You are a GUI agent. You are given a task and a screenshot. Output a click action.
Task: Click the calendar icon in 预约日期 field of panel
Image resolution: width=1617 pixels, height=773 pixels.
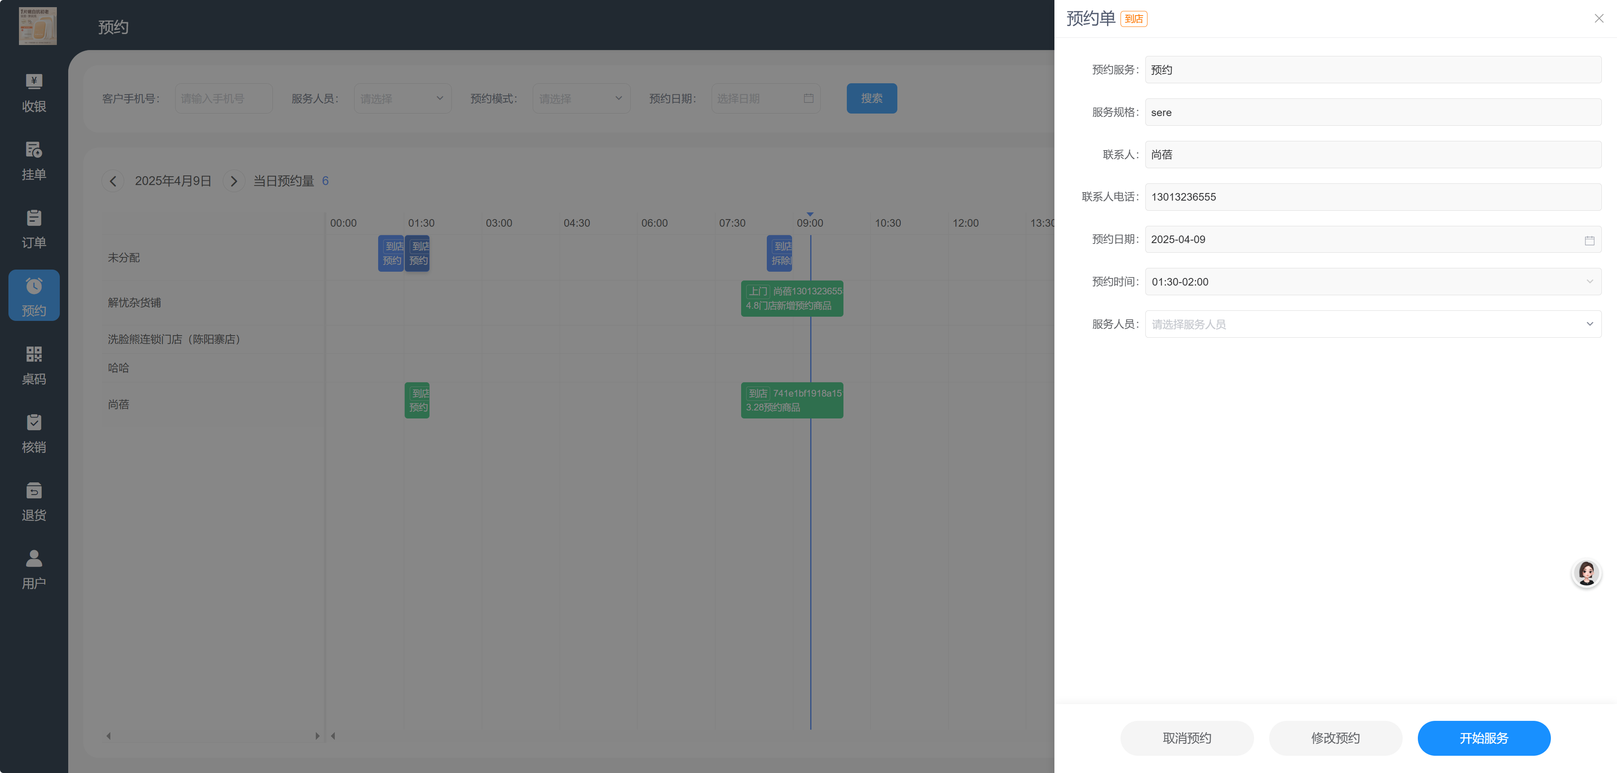[1589, 240]
